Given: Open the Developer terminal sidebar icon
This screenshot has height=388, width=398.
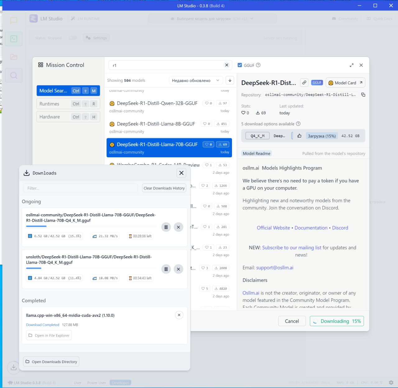Looking at the screenshot, I should (14, 39).
